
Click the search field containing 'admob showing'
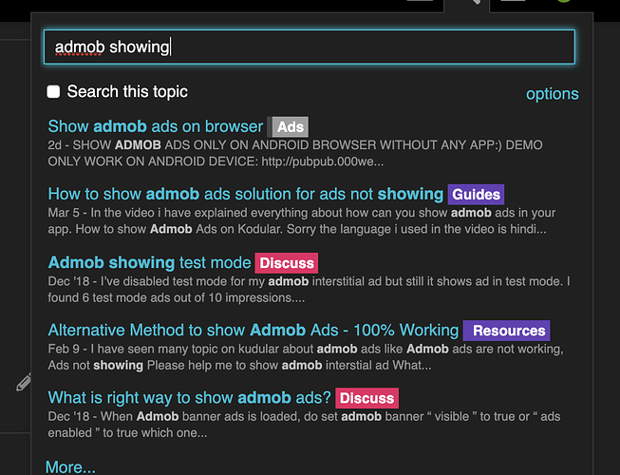pos(310,47)
